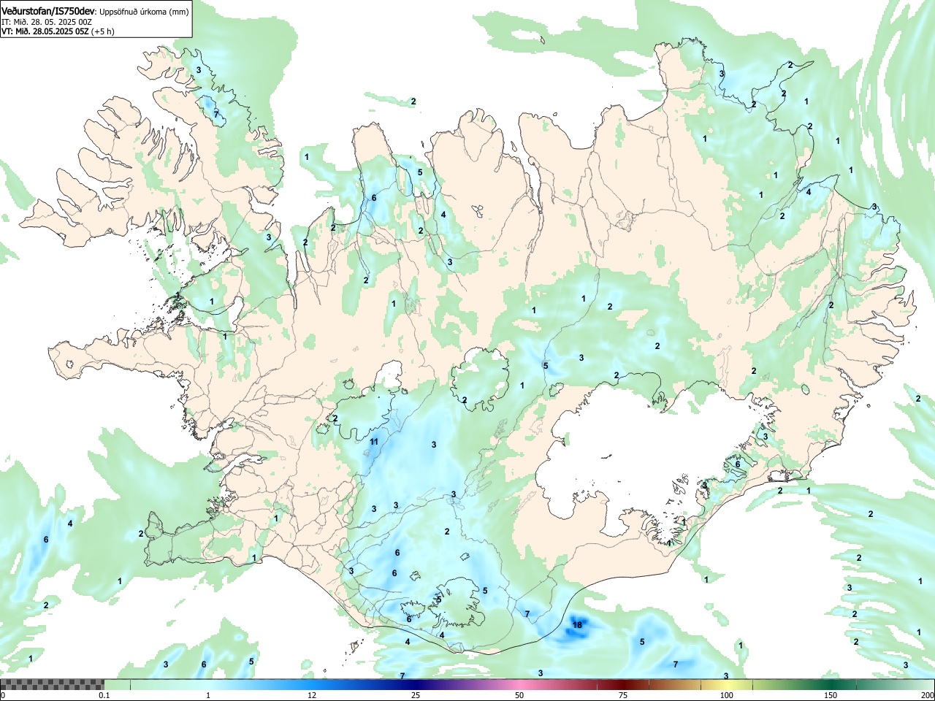This screenshot has height=701, width=935.
Task: Click the 200 label on the legend
Action: [927, 695]
